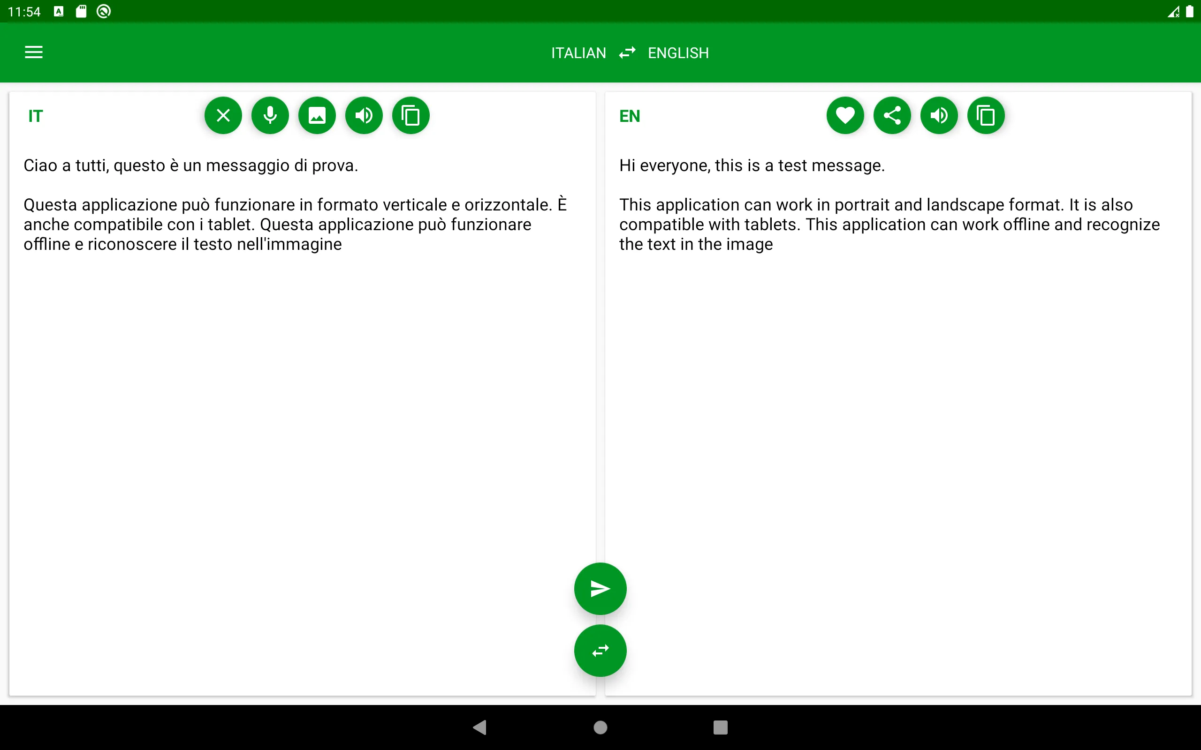Tap the 11:54 clock in status bar
Screen dimensions: 1201x750
pyautogui.click(x=24, y=12)
